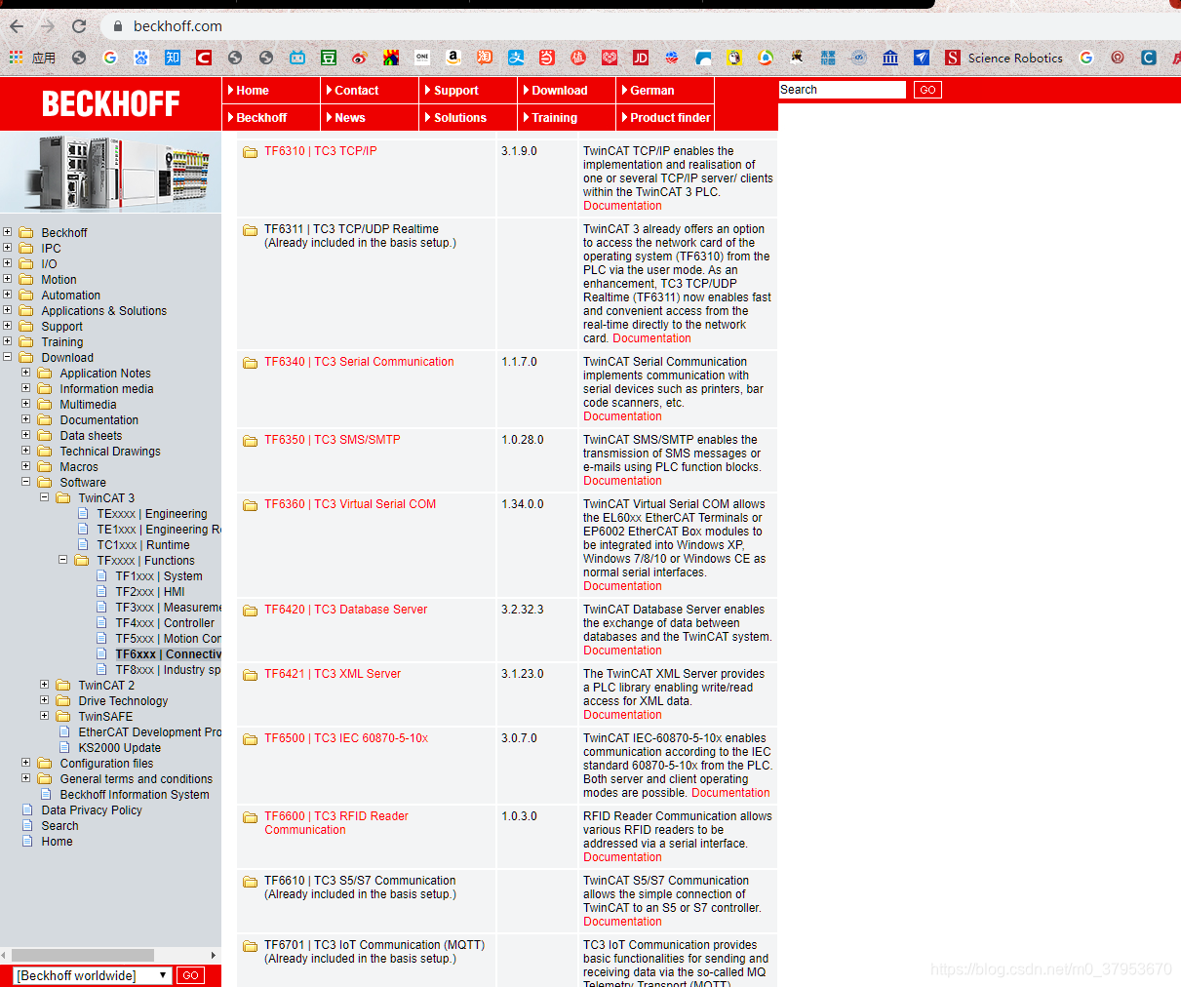1181x987 pixels.
Task: Open TF6420 | TC3 Database Server link
Action: click(x=346, y=610)
